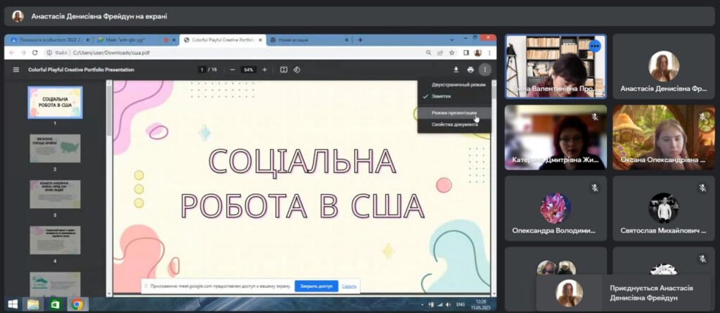
Task: Download the PDF file
Action: tap(456, 70)
